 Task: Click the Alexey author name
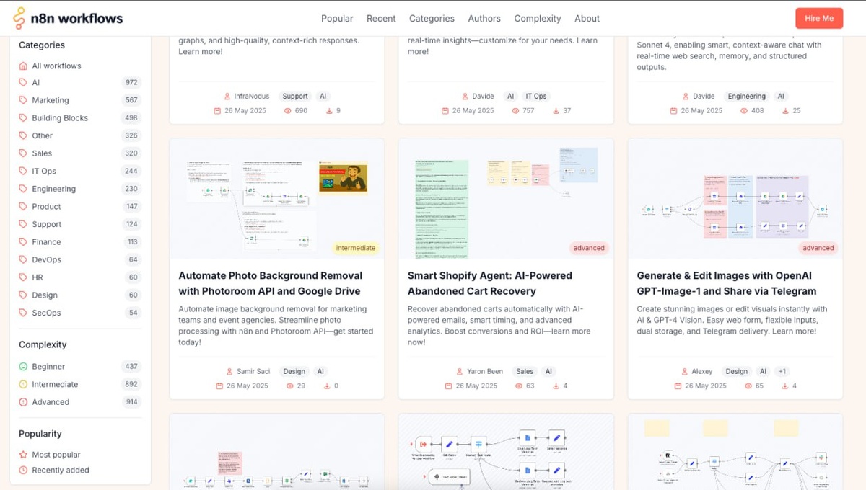click(x=702, y=372)
